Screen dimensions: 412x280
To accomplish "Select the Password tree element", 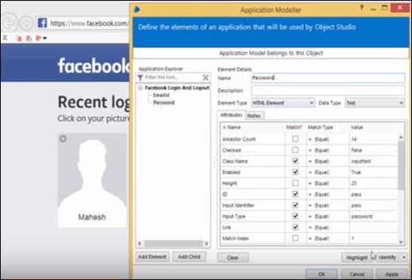I will pos(164,102).
